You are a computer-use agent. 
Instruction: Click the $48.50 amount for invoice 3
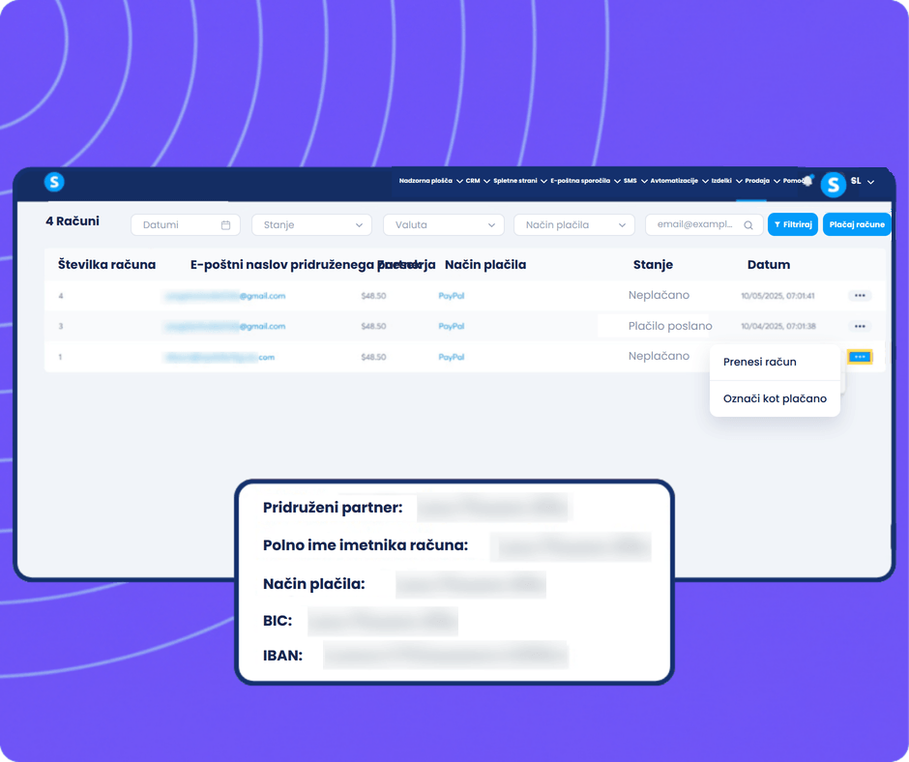coord(373,326)
